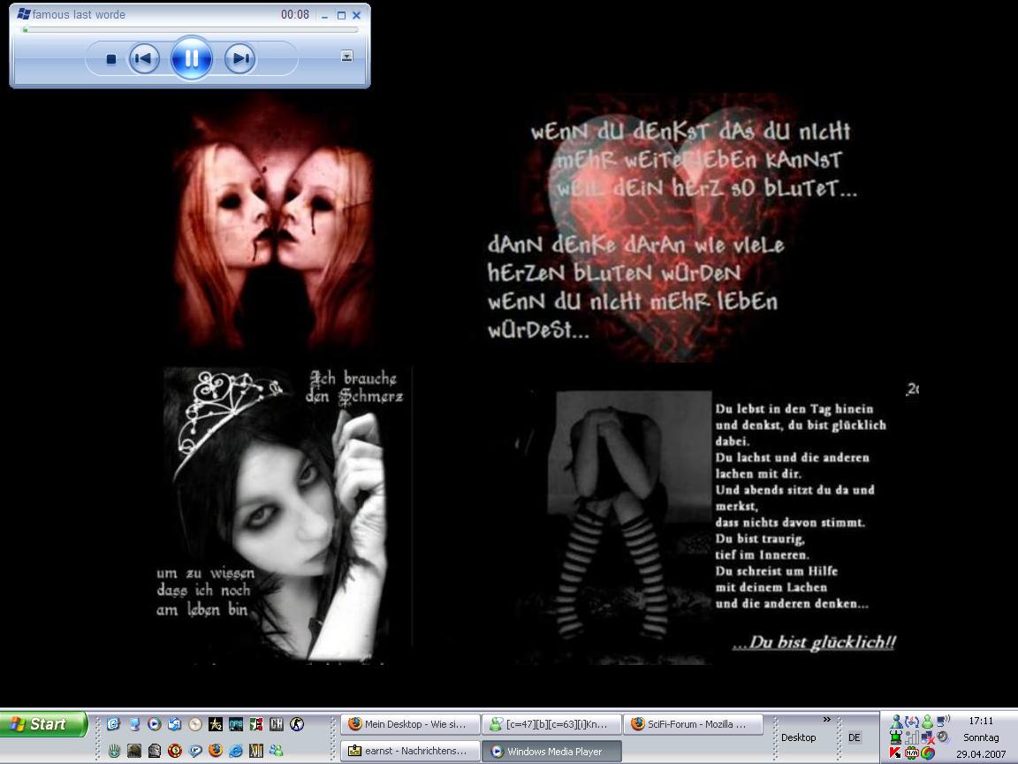Open the Windows Start menu

point(43,724)
